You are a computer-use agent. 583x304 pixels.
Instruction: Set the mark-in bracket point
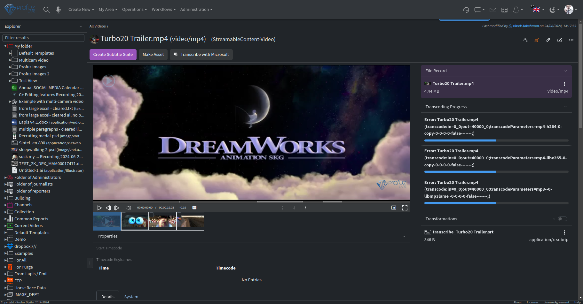point(282,208)
